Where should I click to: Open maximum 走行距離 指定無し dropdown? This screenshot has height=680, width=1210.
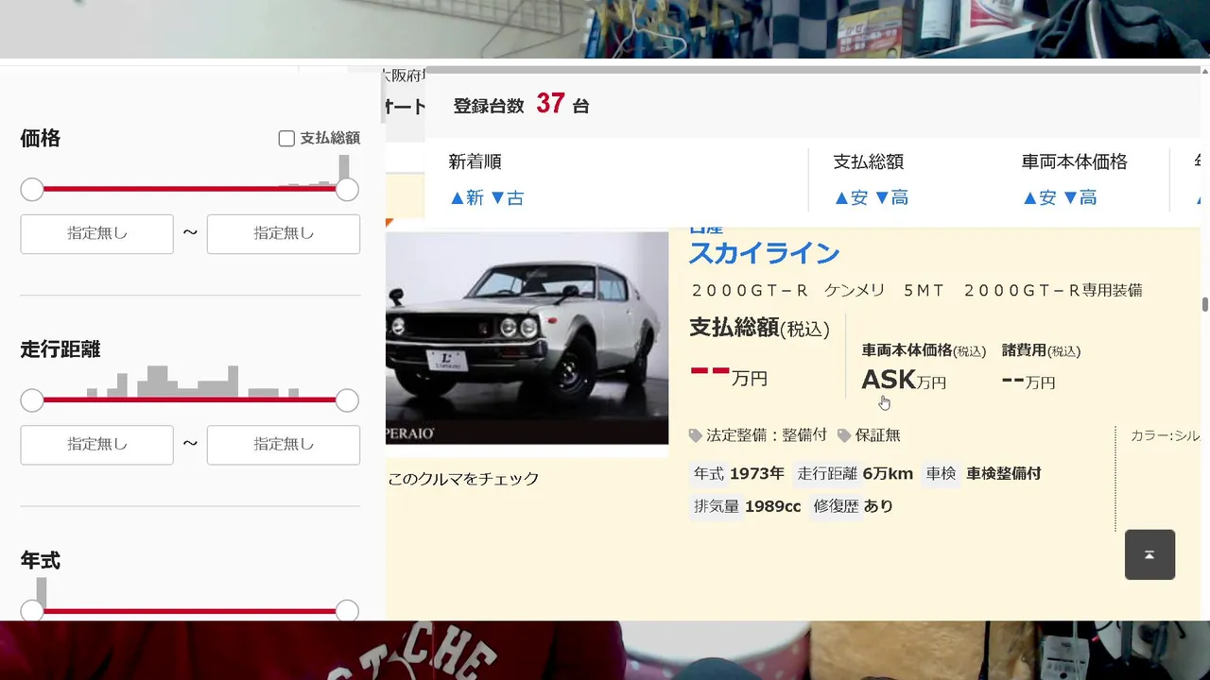coord(284,445)
